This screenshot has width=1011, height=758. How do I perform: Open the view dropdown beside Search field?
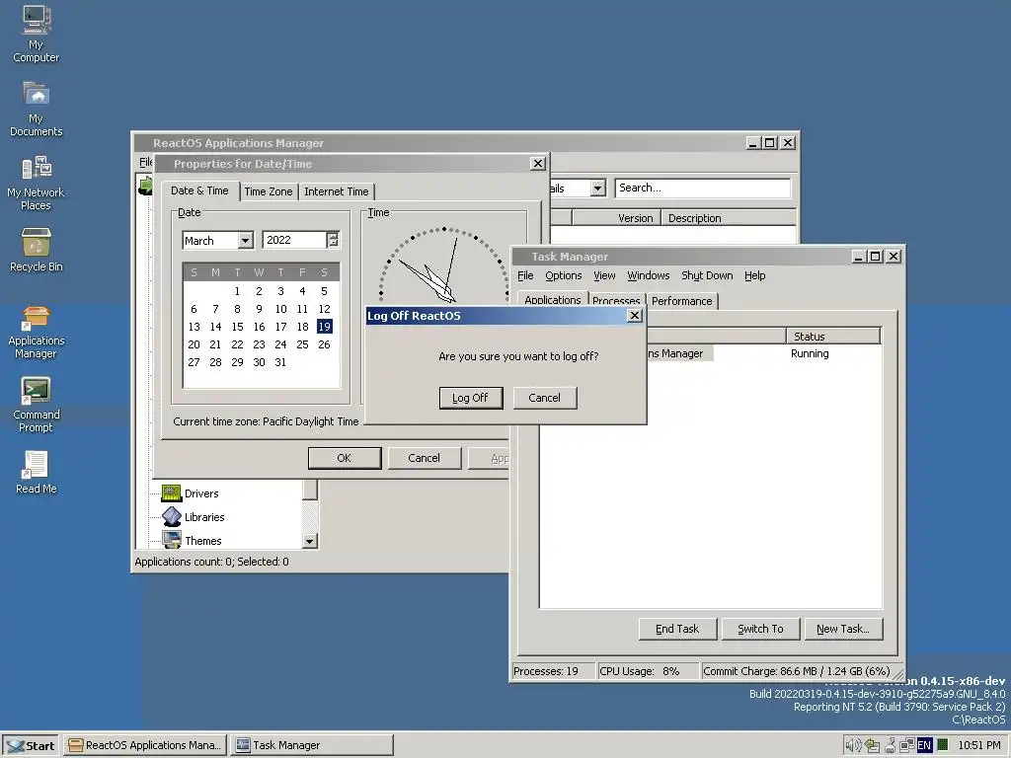(x=597, y=188)
